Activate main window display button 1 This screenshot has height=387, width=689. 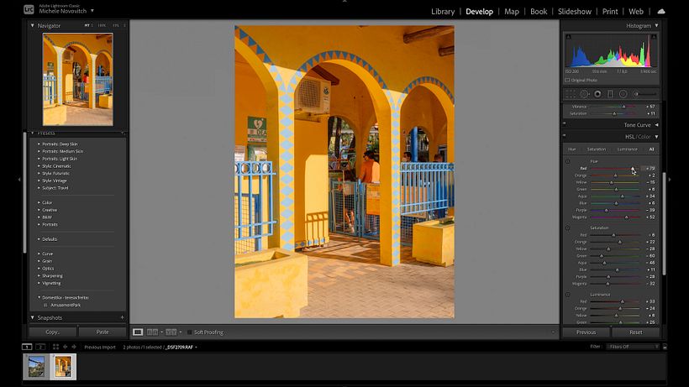(x=27, y=347)
